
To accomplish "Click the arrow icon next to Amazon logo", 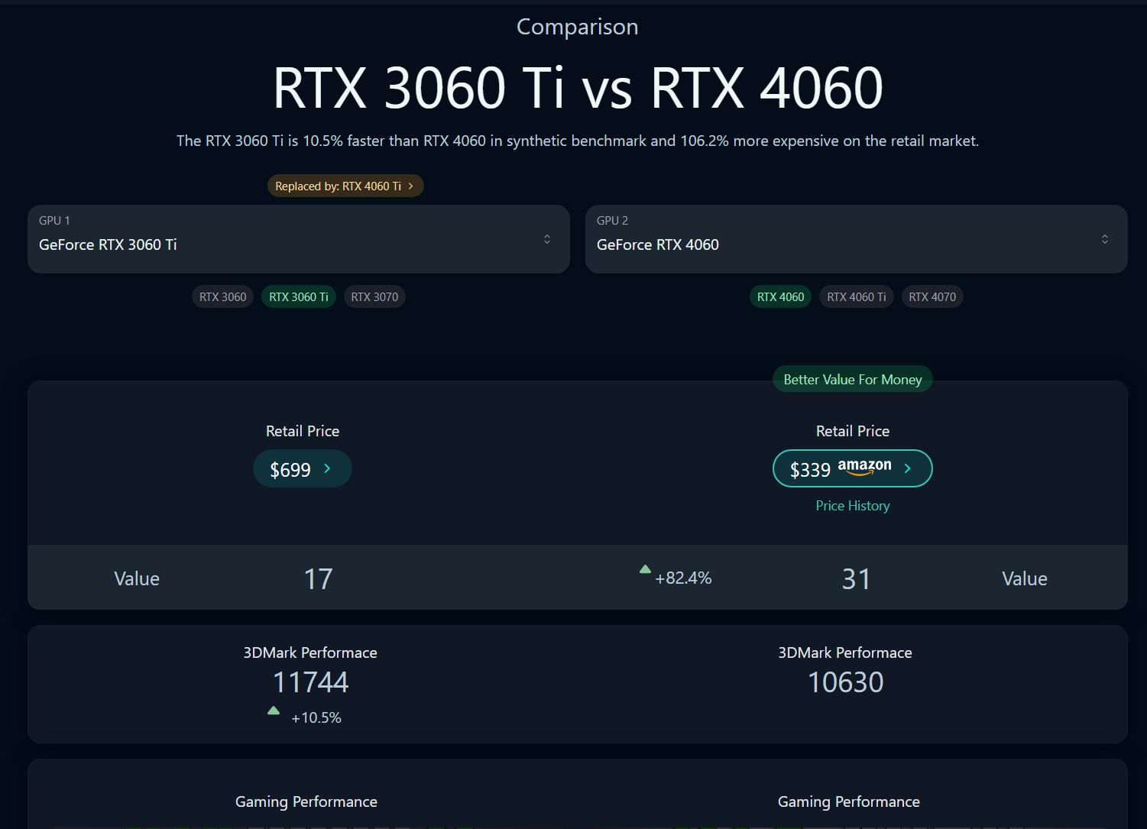I will (908, 468).
